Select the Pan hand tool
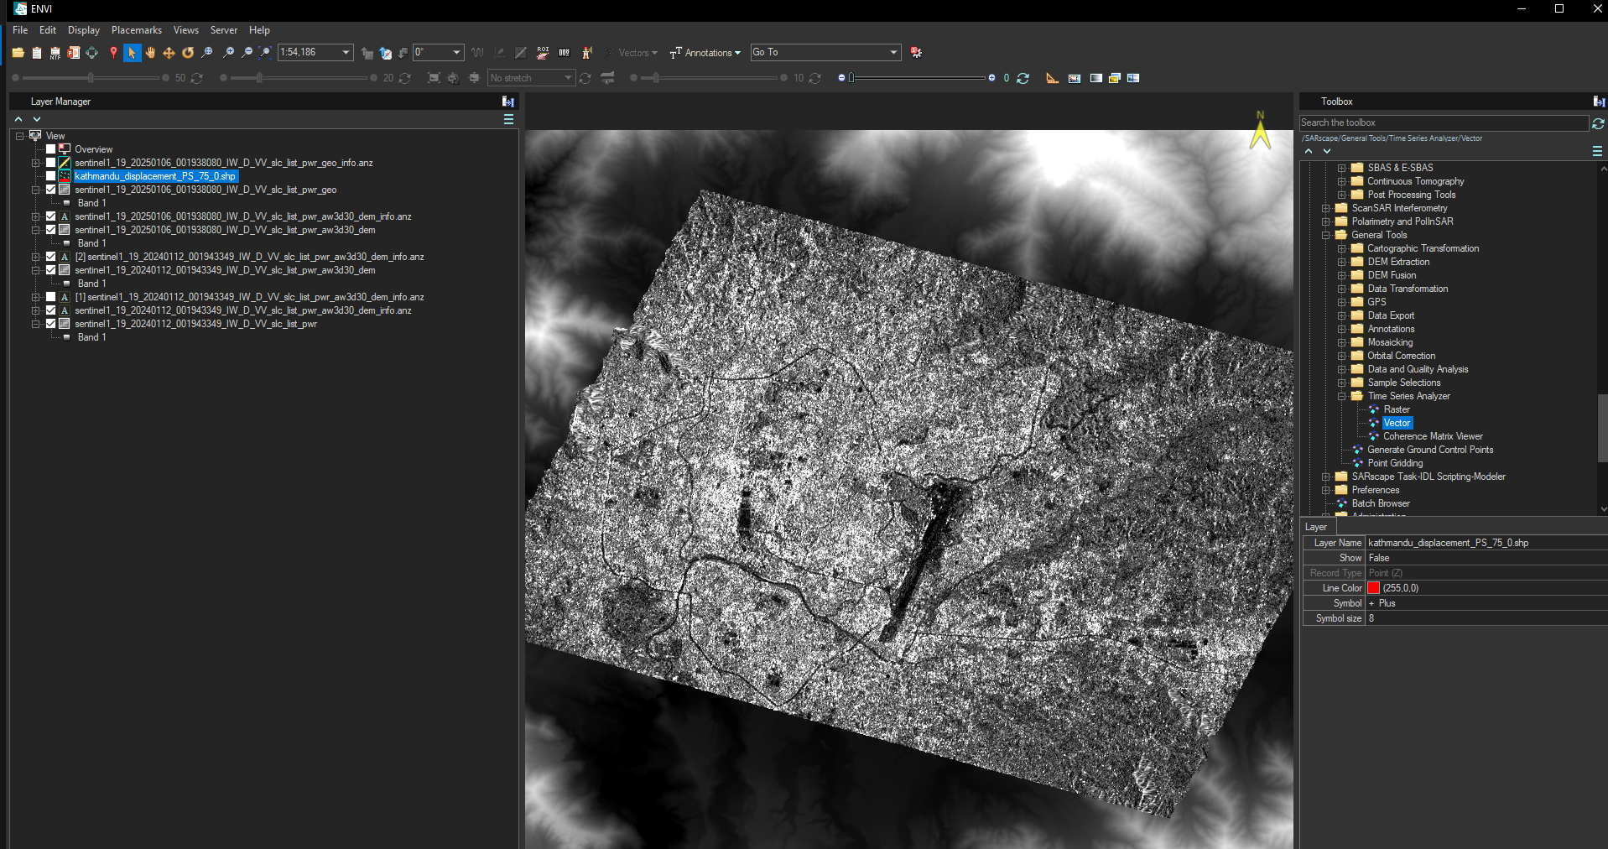This screenshot has width=1608, height=849. pos(150,53)
